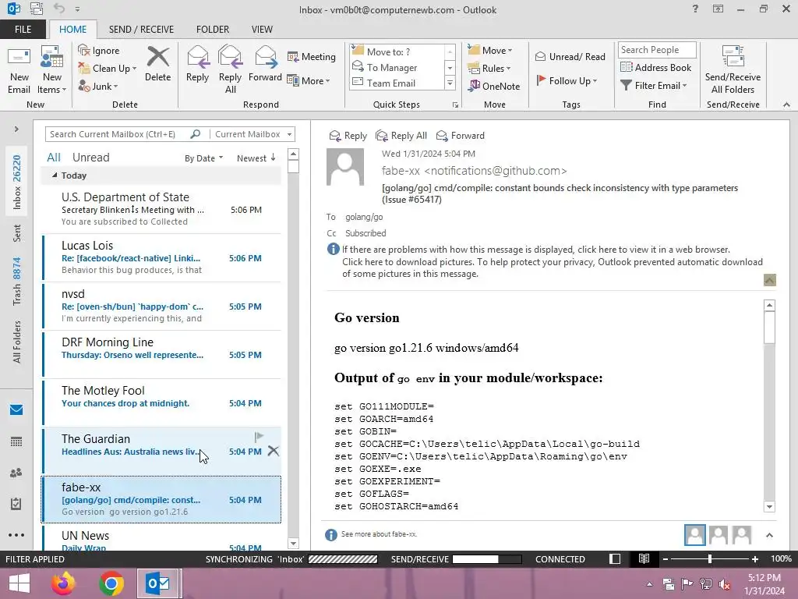Open the By Date arrangement menu
This screenshot has height=599, width=798.
pyautogui.click(x=203, y=158)
